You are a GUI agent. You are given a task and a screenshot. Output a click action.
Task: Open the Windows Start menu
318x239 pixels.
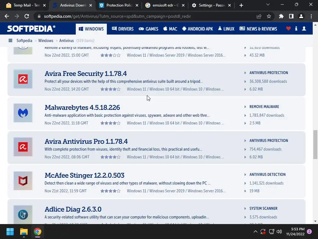[x=10, y=232]
